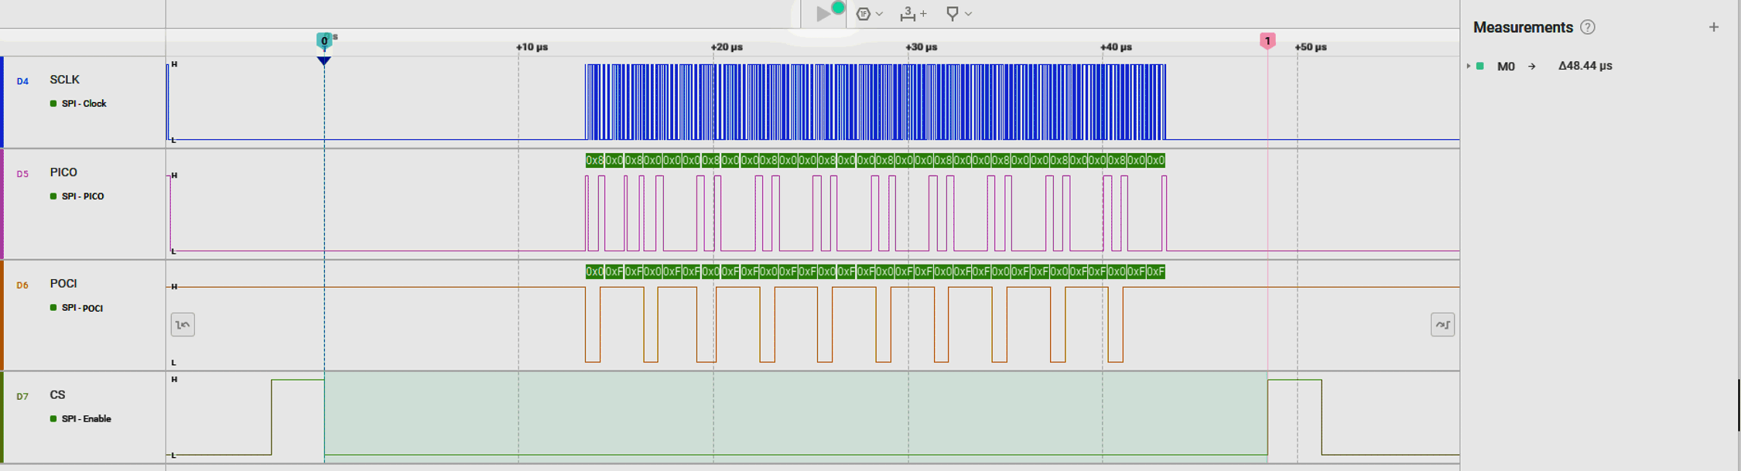The width and height of the screenshot is (1741, 471).
Task: Click the SCLK channel name
Action: click(x=65, y=80)
